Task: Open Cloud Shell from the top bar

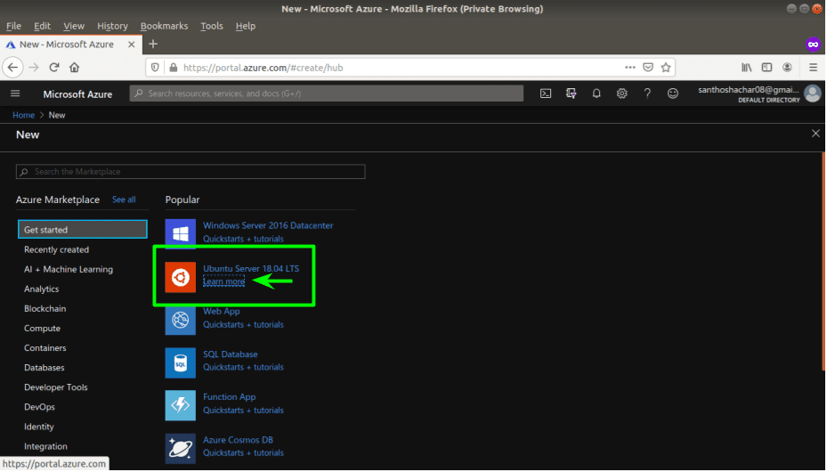Action: [546, 94]
